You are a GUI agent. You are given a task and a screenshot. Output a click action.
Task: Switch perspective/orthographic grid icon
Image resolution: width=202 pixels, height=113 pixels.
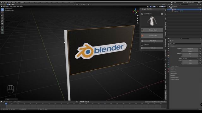point(138,23)
